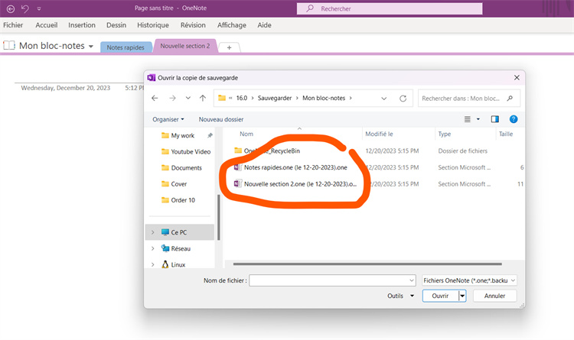Toggle the preview pane icon
The image size is (574, 340).
tap(495, 119)
